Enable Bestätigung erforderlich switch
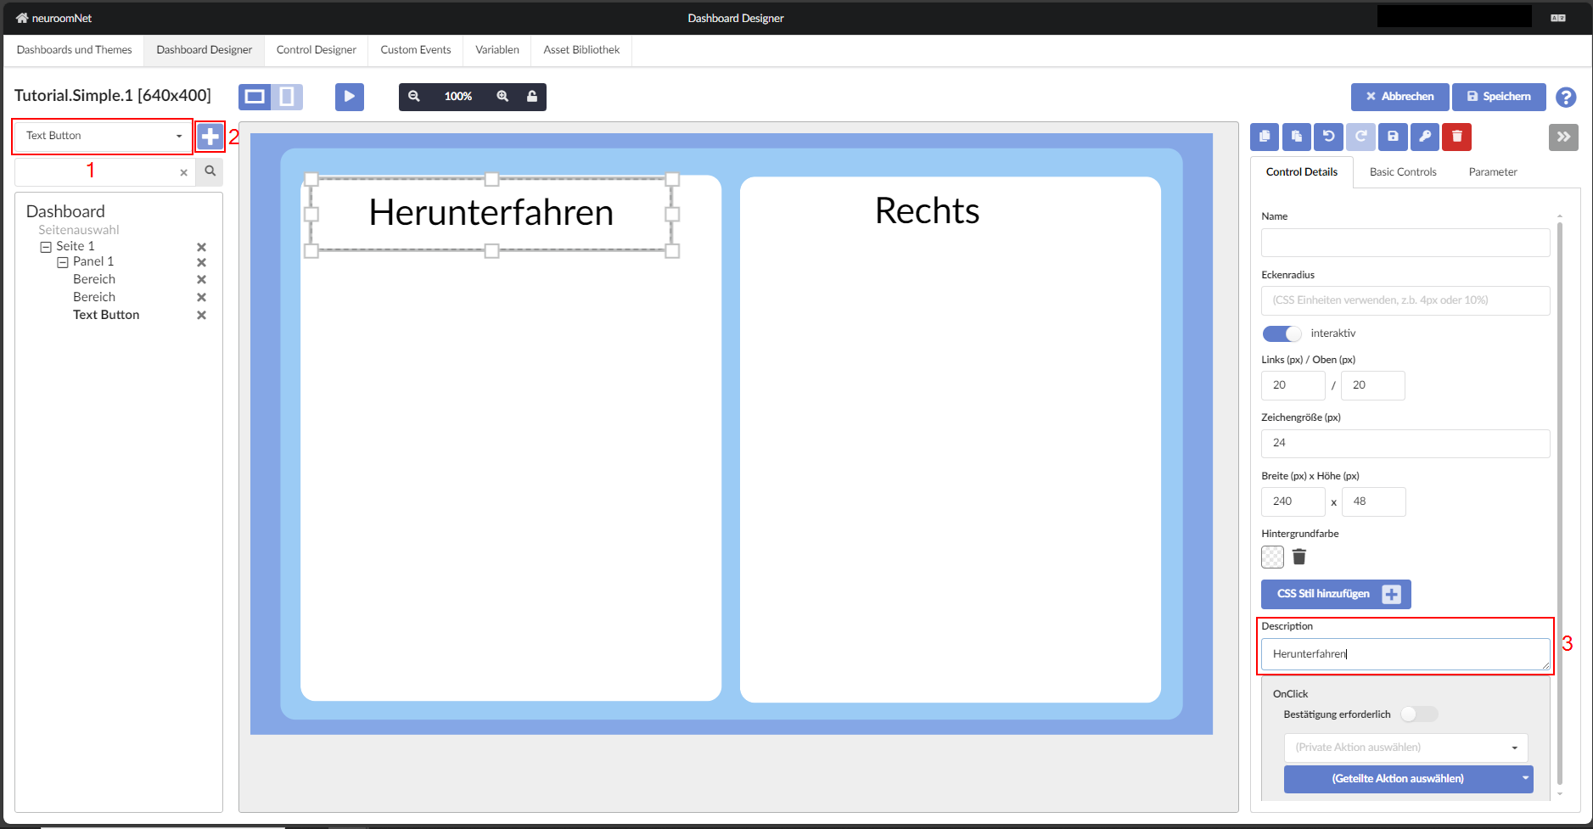Image resolution: width=1593 pixels, height=829 pixels. pyautogui.click(x=1418, y=714)
